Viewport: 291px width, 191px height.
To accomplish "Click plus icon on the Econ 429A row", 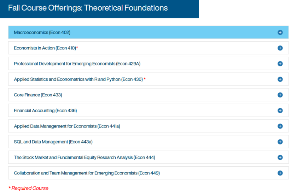I will [x=280, y=64].
